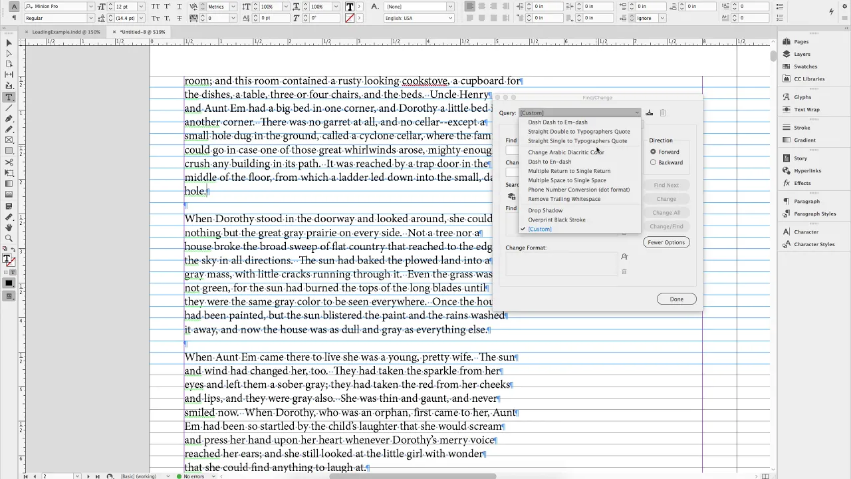Choose Straight Double to Typographers Quote

click(x=579, y=132)
